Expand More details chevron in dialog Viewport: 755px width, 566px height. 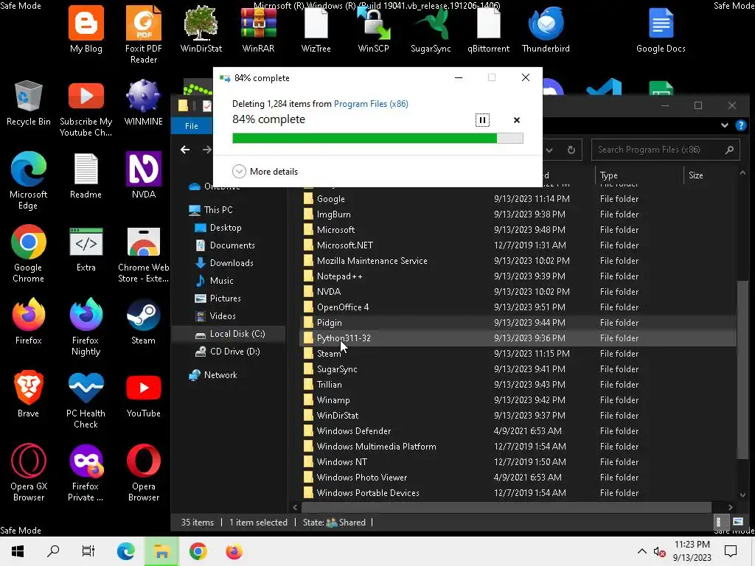(x=240, y=171)
